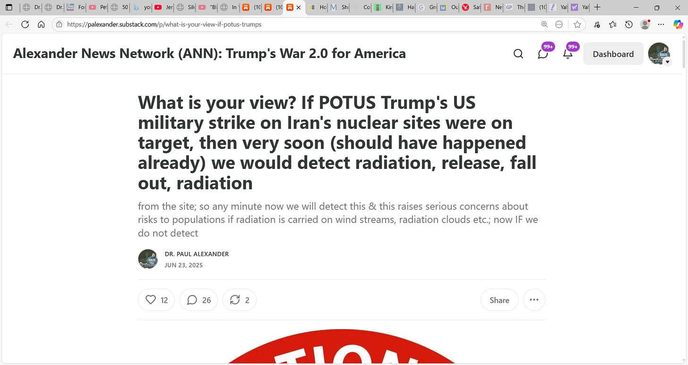Open the Substack search icon
This screenshot has height=365, width=688.
[x=518, y=54]
